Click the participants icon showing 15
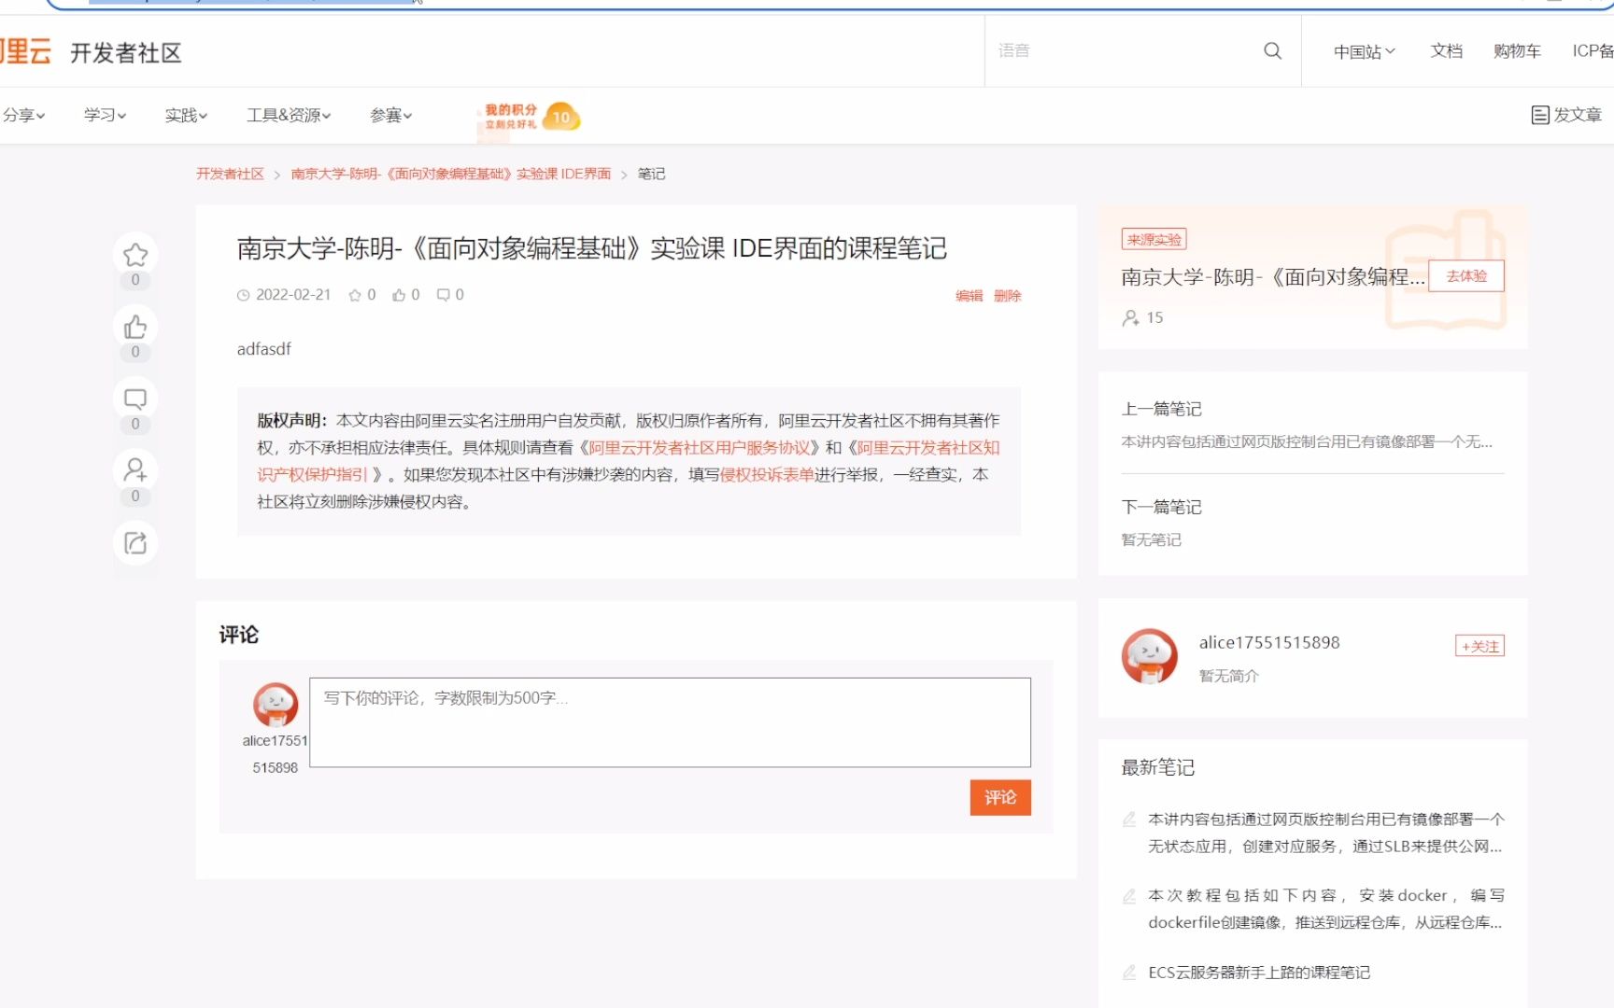The image size is (1614, 1008). click(1130, 317)
